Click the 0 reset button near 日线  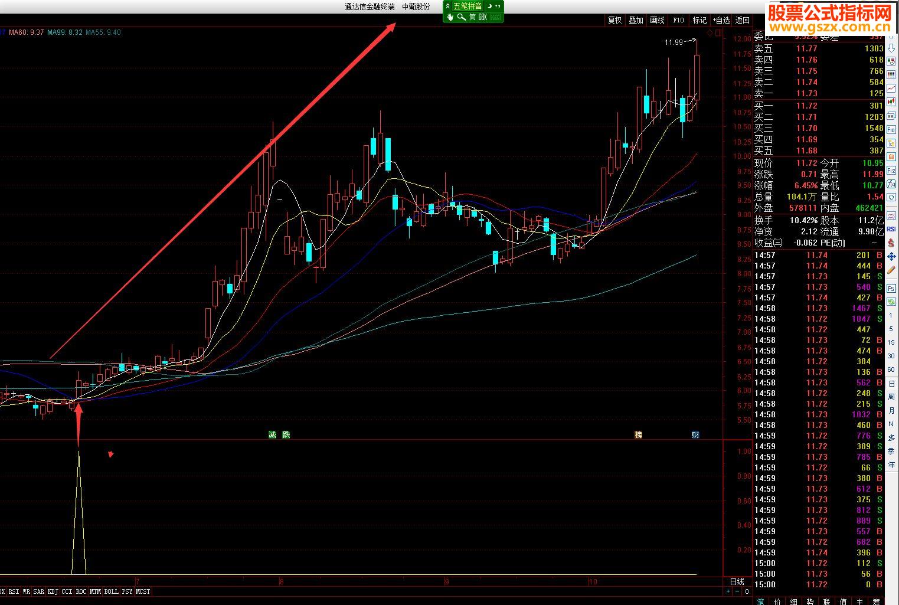(x=747, y=591)
